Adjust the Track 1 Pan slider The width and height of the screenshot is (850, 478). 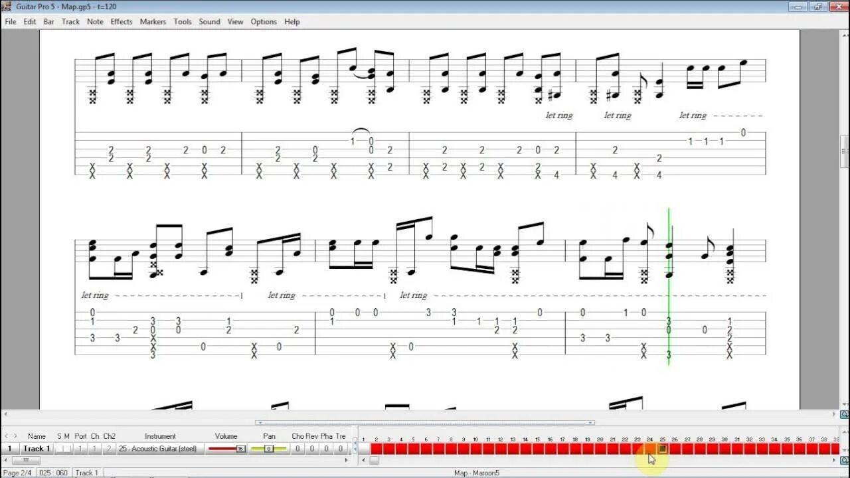[269, 449]
